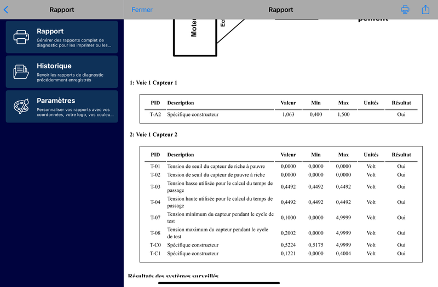This screenshot has height=287, width=438.
Task: Click the Rapport title in the report header
Action: click(281, 10)
